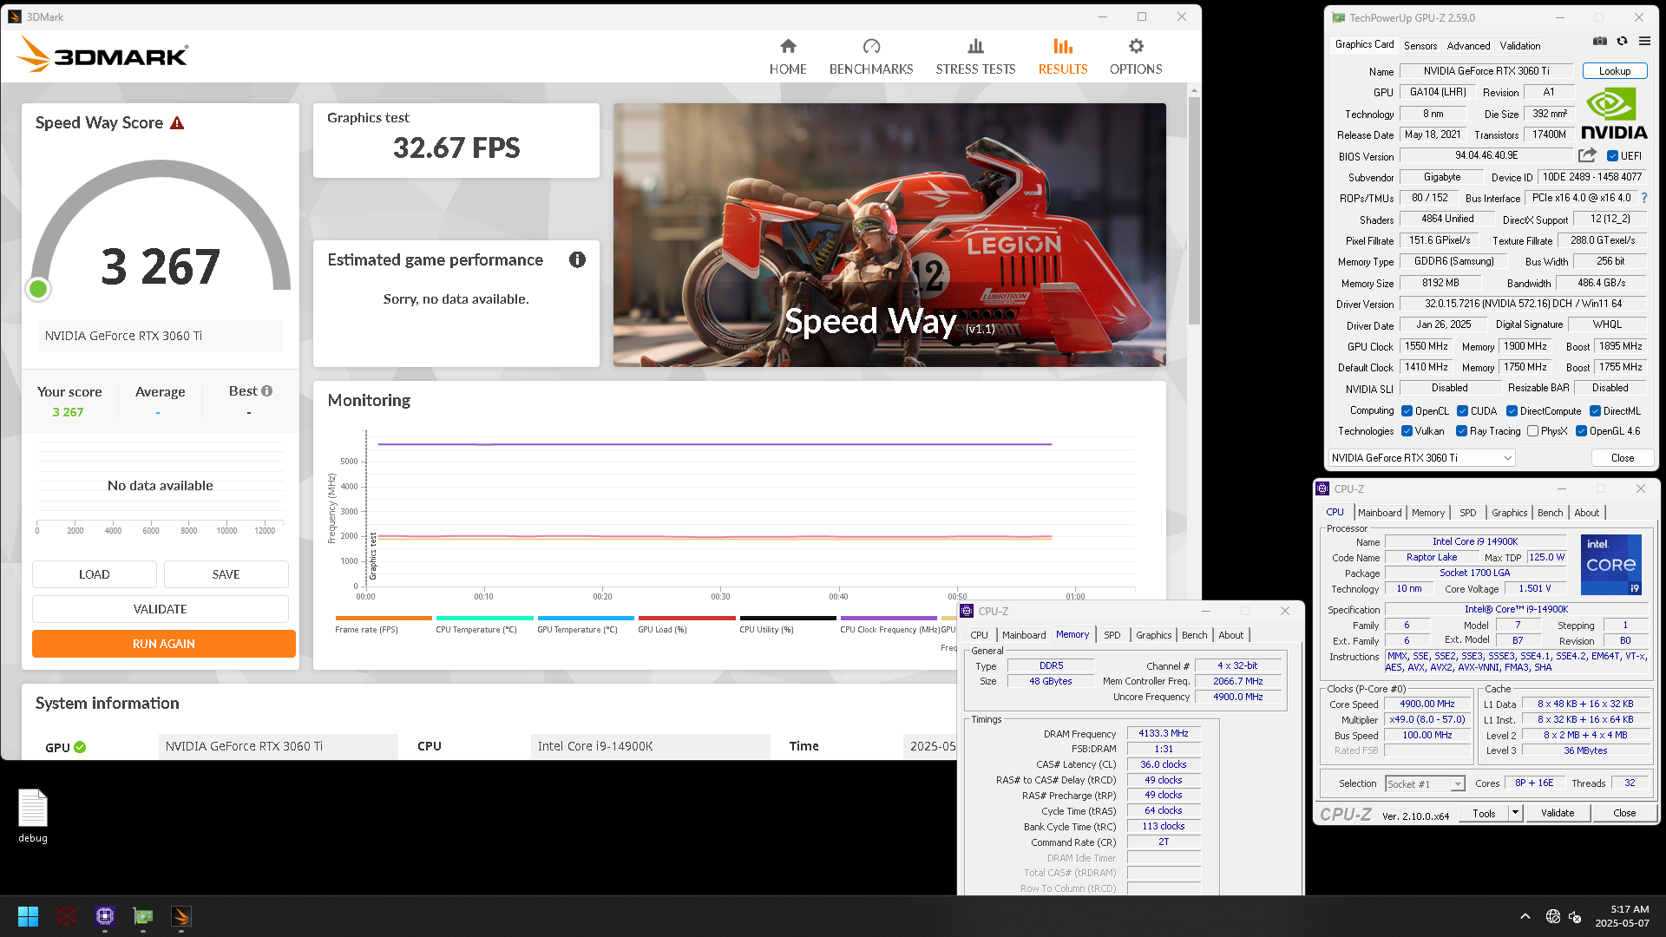This screenshot has height=937, width=1666.
Task: Toggle Vulkan checkbox in GPU-Z
Action: 1407,431
